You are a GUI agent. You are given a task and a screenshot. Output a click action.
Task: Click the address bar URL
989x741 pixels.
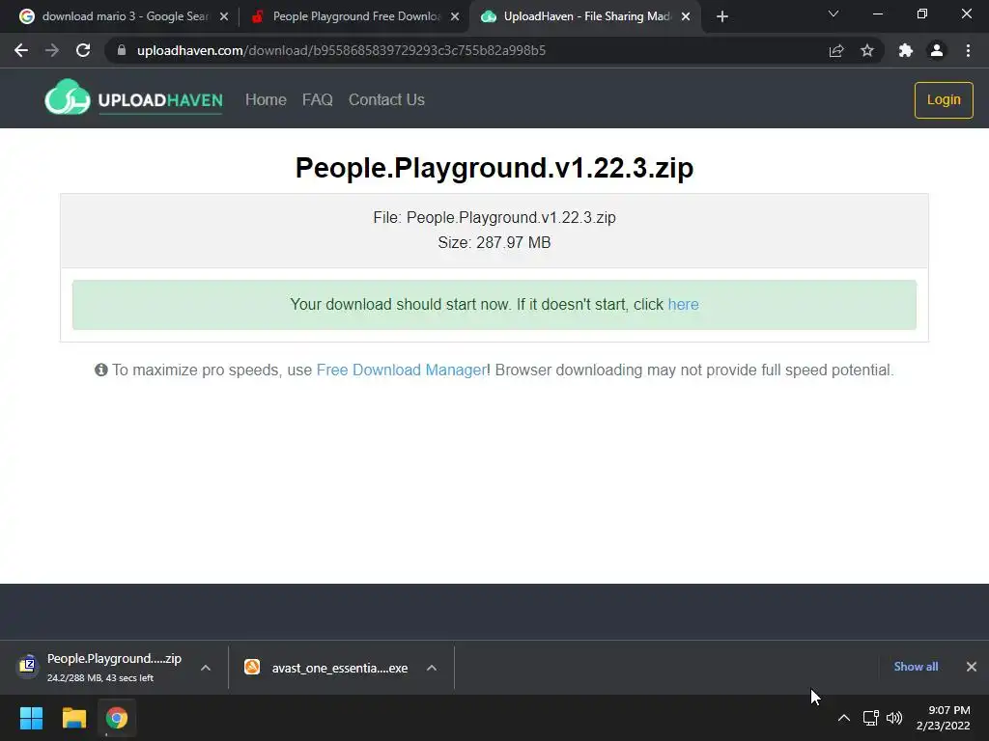coord(341,50)
